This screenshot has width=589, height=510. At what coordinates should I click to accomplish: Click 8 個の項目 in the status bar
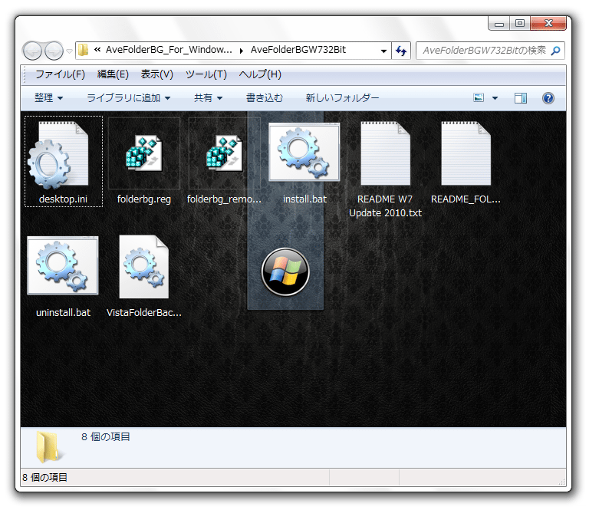[44, 477]
